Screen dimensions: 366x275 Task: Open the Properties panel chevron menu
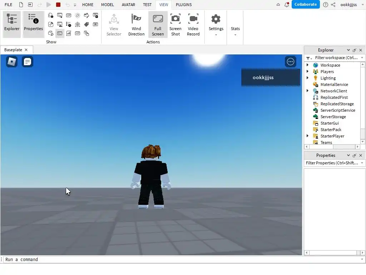click(348, 155)
